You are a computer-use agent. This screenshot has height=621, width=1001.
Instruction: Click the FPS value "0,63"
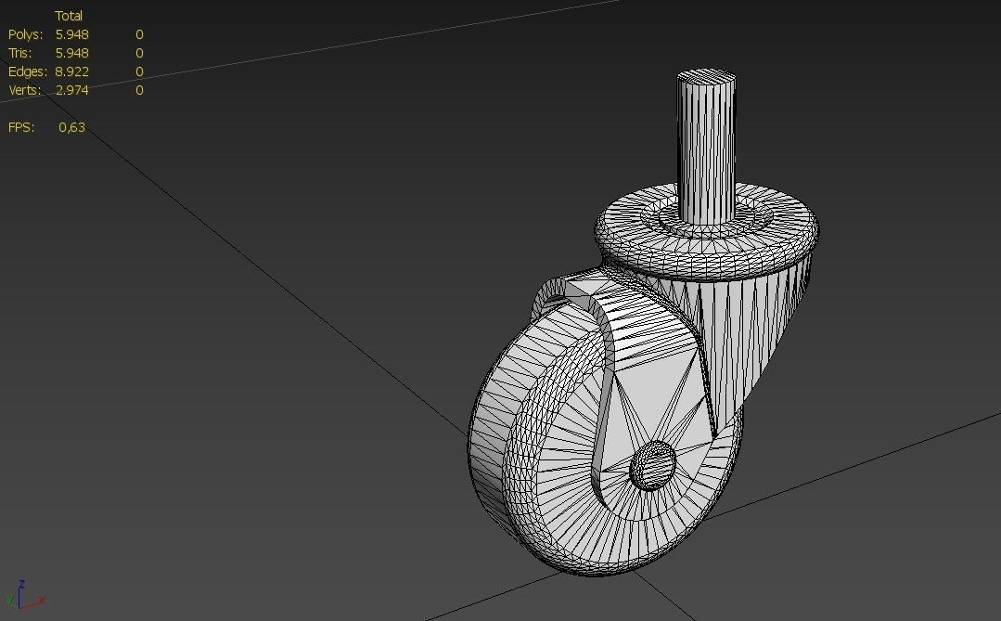(71, 127)
